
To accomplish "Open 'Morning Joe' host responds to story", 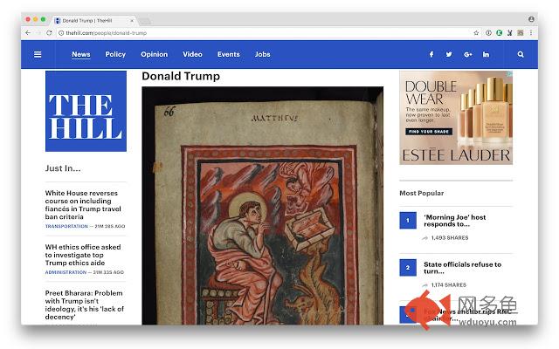I will pos(455,221).
